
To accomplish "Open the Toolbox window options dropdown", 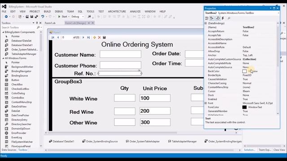I will (33, 23).
